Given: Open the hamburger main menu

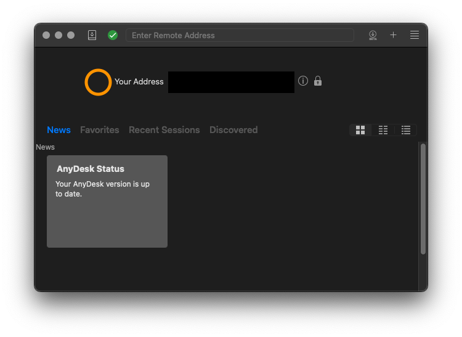Looking at the screenshot, I should 415,35.
